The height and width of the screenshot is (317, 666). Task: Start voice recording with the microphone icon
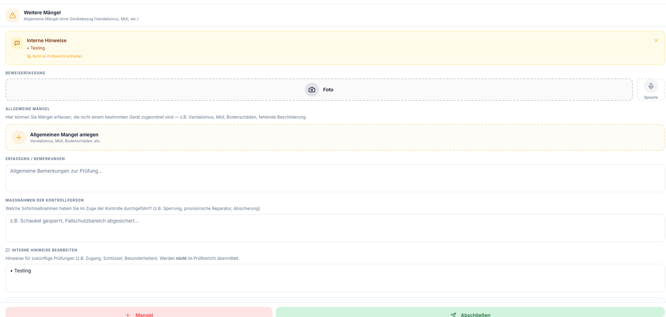pyautogui.click(x=651, y=86)
